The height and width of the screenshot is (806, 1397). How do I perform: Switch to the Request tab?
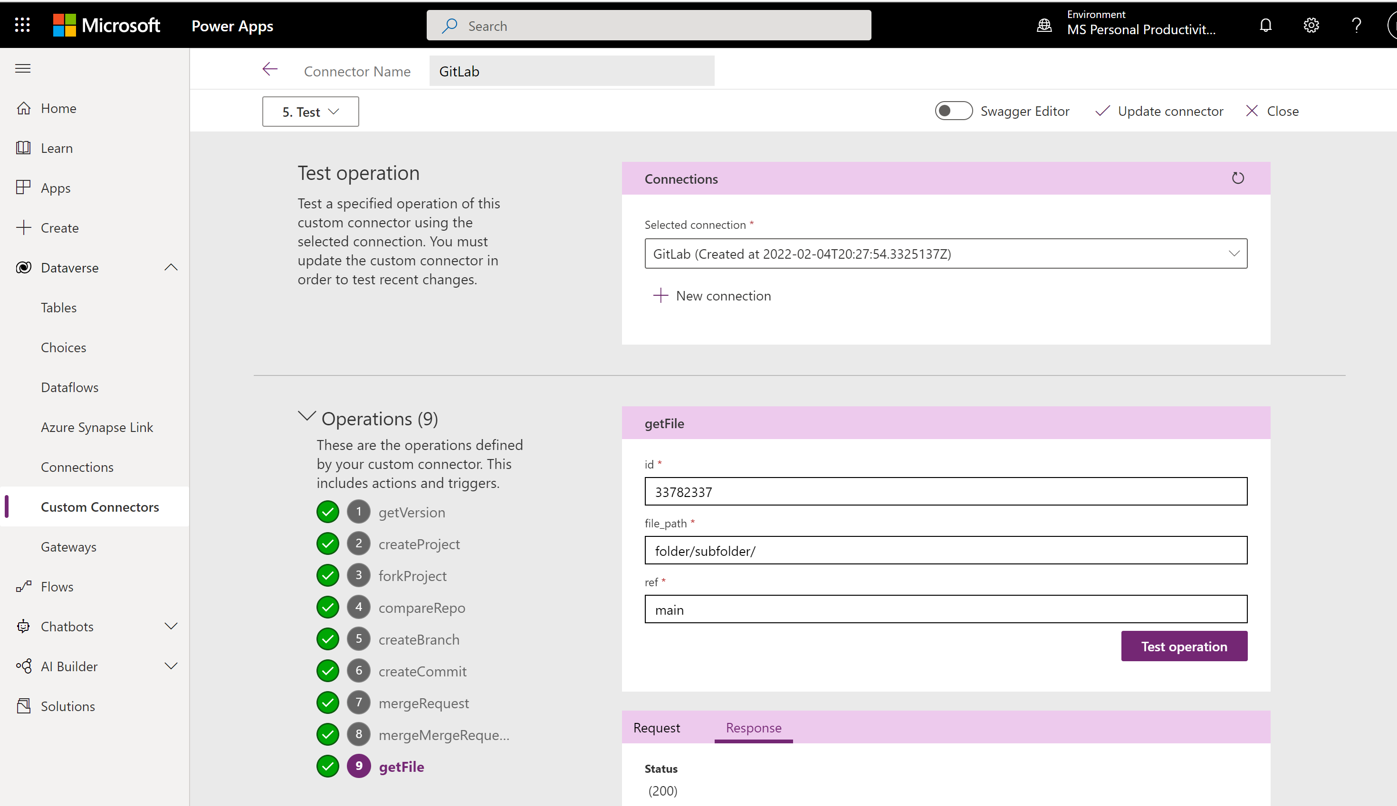[656, 727]
